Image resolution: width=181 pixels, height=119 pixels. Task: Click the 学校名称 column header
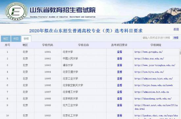pyautogui.click(x=84, y=45)
